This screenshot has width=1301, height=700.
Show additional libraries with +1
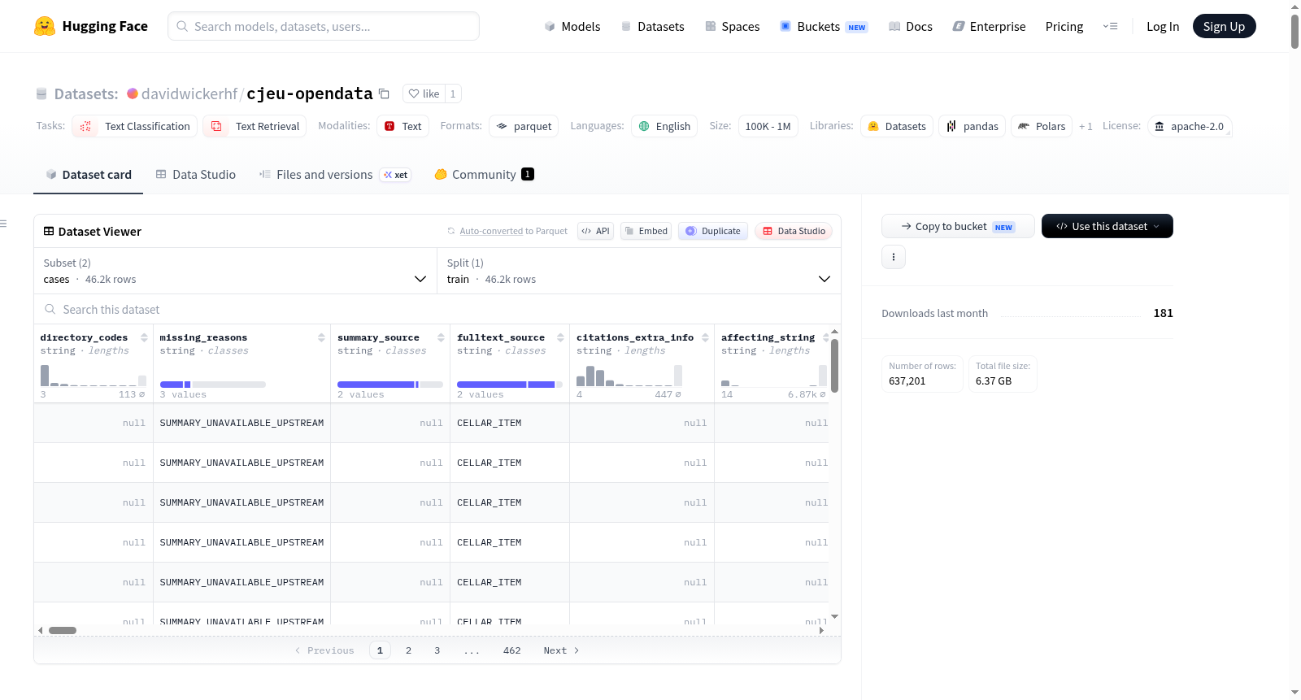1086,126
